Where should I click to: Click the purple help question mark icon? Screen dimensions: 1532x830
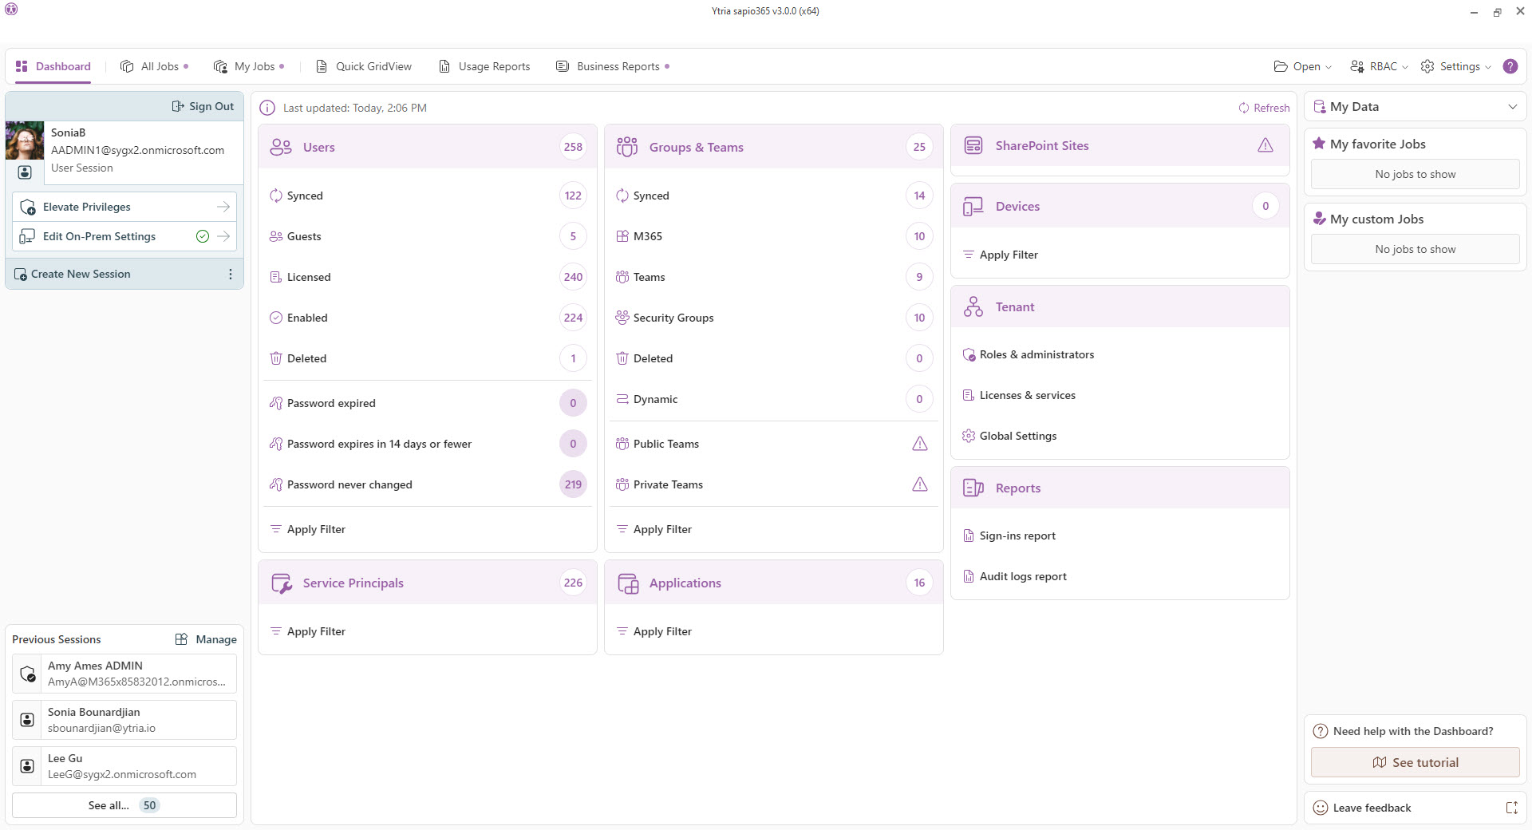(x=1510, y=66)
